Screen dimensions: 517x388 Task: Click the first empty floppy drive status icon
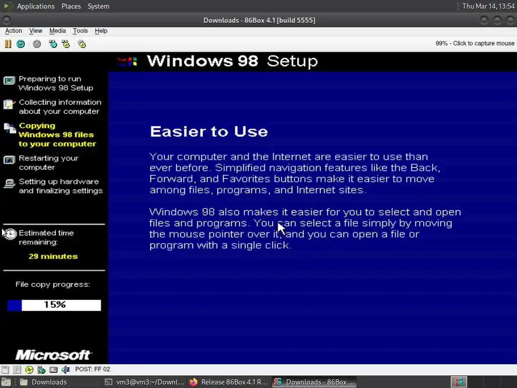[5, 369]
